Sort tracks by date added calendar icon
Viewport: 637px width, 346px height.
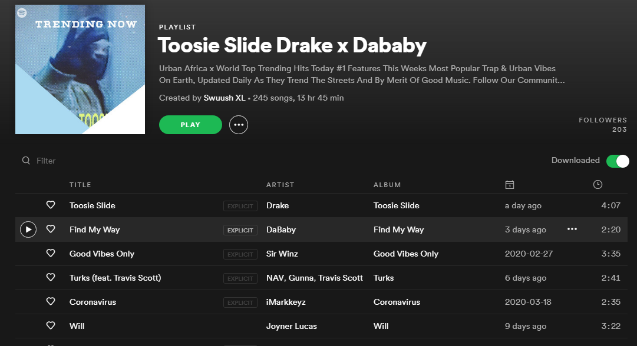[510, 185]
